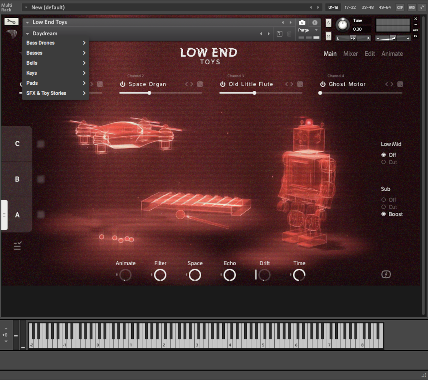Viewport: 428px width, 380px height.
Task: Set Sub to Cut
Action: coord(389,207)
